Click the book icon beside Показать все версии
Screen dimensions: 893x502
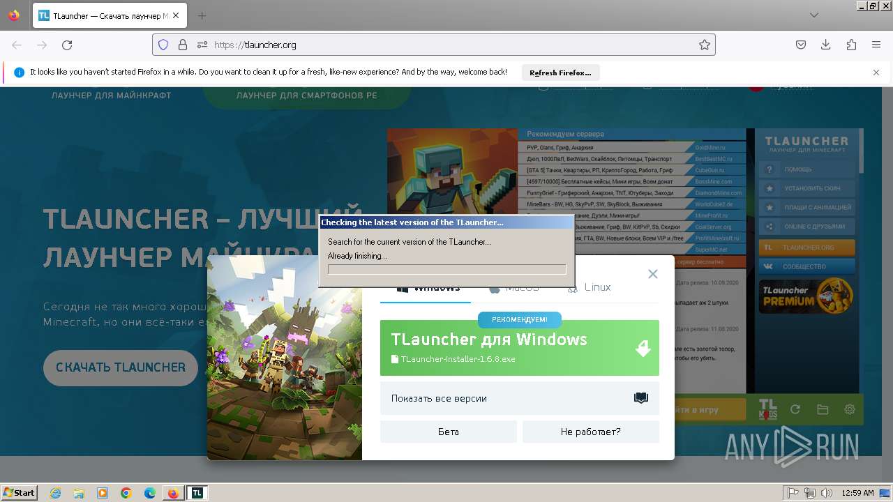[x=641, y=398]
